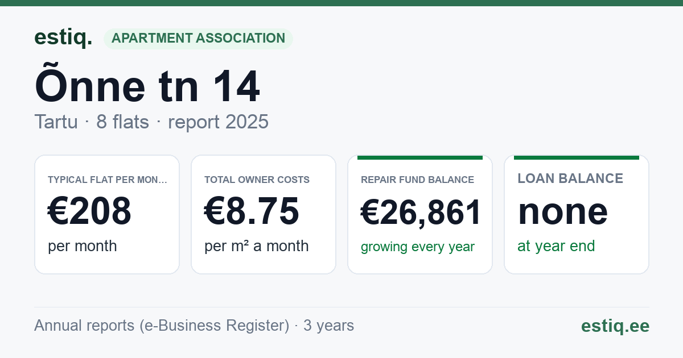The image size is (683, 358).
Task: Click the 'at year end' caption
Action: pos(556,246)
